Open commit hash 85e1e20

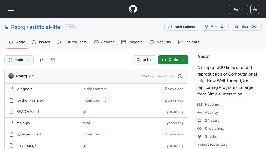point(149,76)
